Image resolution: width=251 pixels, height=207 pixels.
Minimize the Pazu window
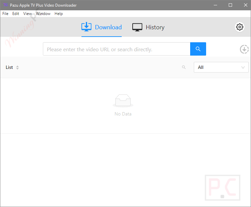coord(215,5)
